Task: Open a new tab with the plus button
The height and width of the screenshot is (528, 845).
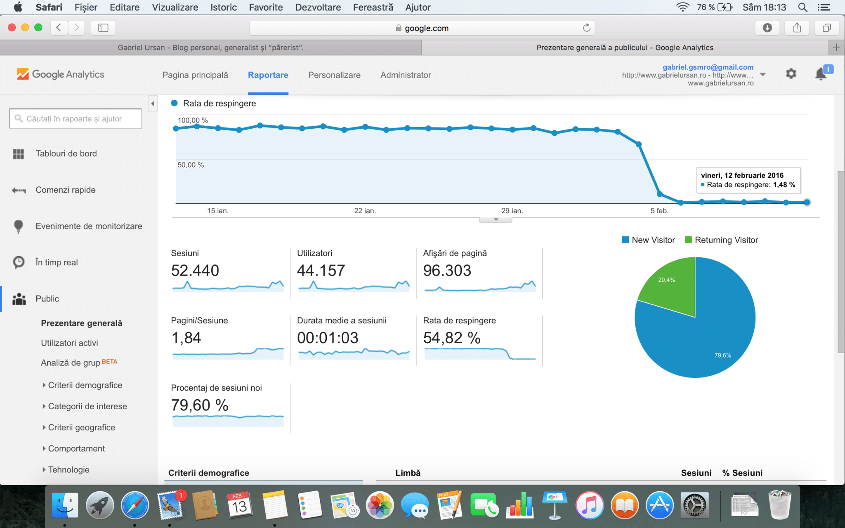Action: tap(836, 47)
